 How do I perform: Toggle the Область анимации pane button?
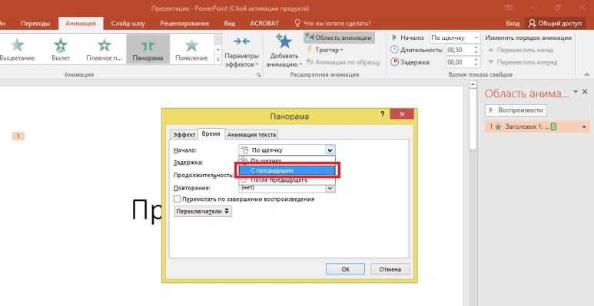339,38
